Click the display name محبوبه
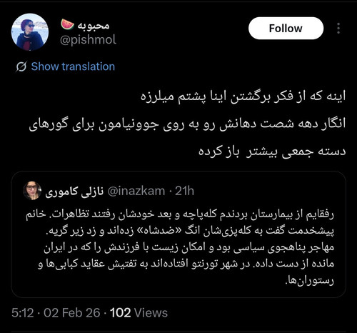Image resolution: width=357 pixels, height=333 pixels. [94, 25]
